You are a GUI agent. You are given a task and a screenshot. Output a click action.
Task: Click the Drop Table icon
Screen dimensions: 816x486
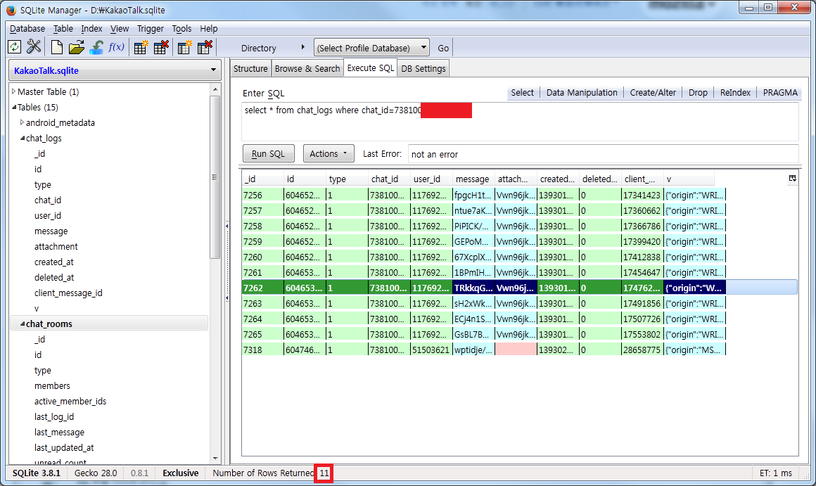(x=161, y=47)
